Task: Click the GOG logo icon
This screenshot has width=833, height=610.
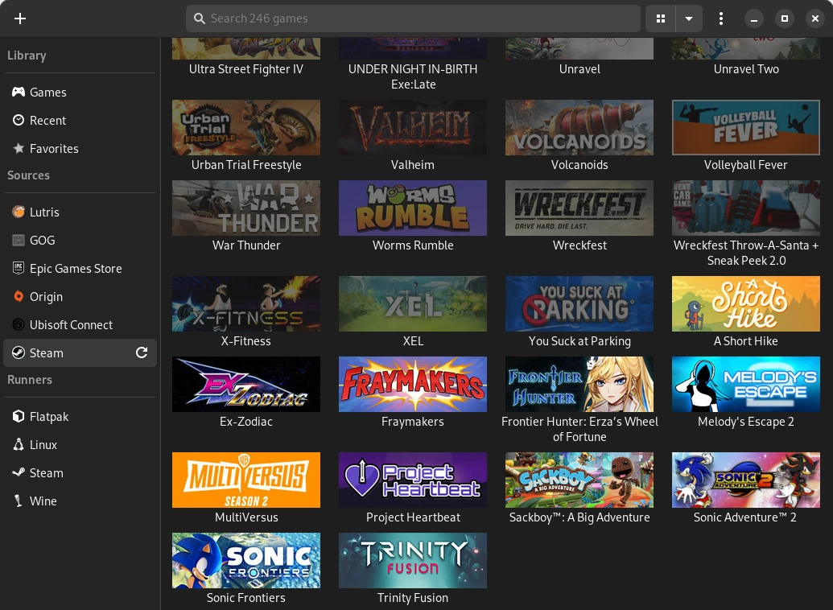Action: coord(19,240)
